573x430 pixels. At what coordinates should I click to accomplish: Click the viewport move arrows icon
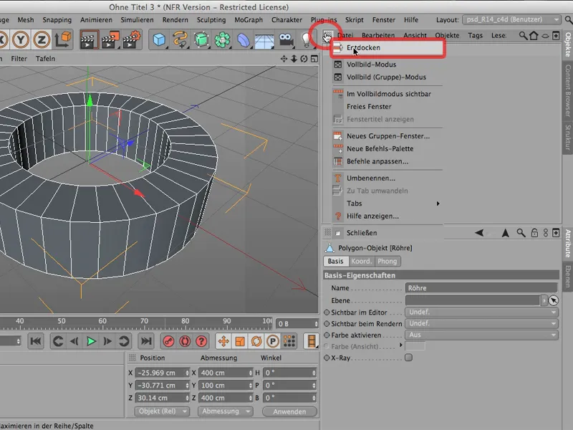284,59
